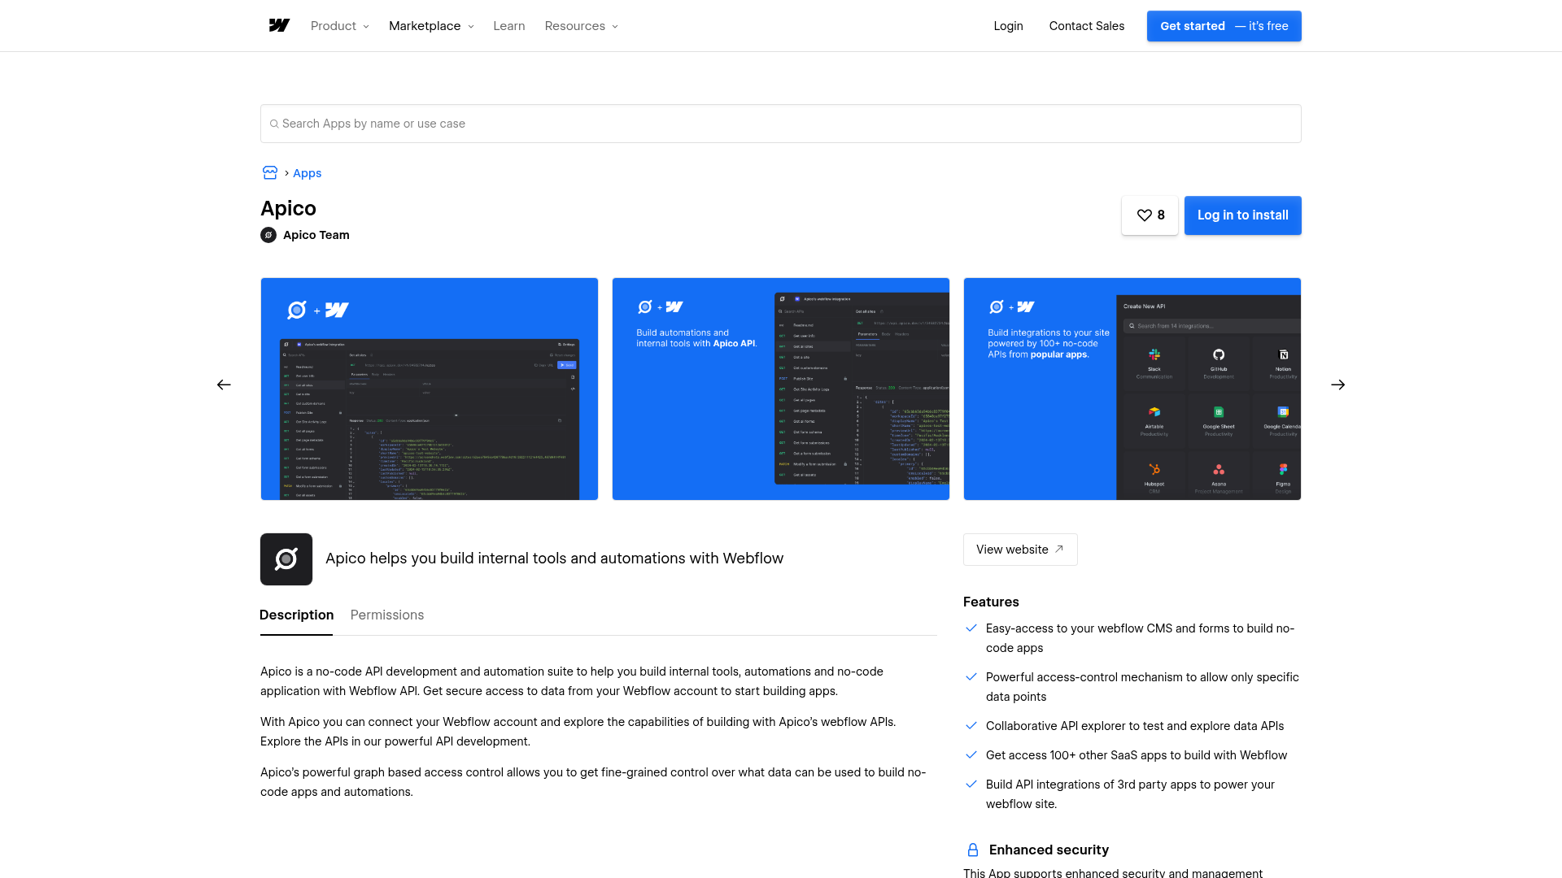Click the Apico Team avatar icon
This screenshot has height=878, width=1562.
pyautogui.click(x=268, y=235)
